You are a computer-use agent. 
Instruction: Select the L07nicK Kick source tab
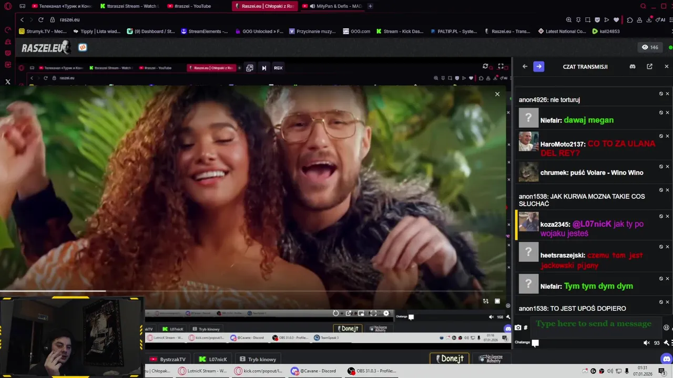pos(213,359)
